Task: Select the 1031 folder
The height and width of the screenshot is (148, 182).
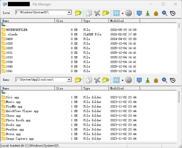Action: [7, 53]
